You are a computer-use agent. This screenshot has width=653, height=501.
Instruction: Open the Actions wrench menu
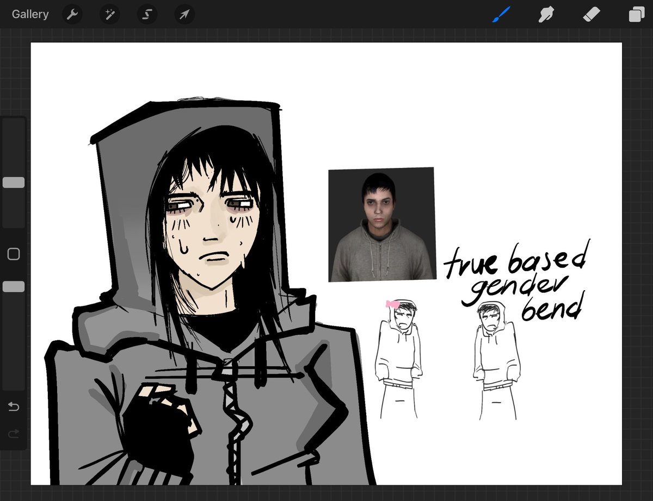(x=72, y=14)
